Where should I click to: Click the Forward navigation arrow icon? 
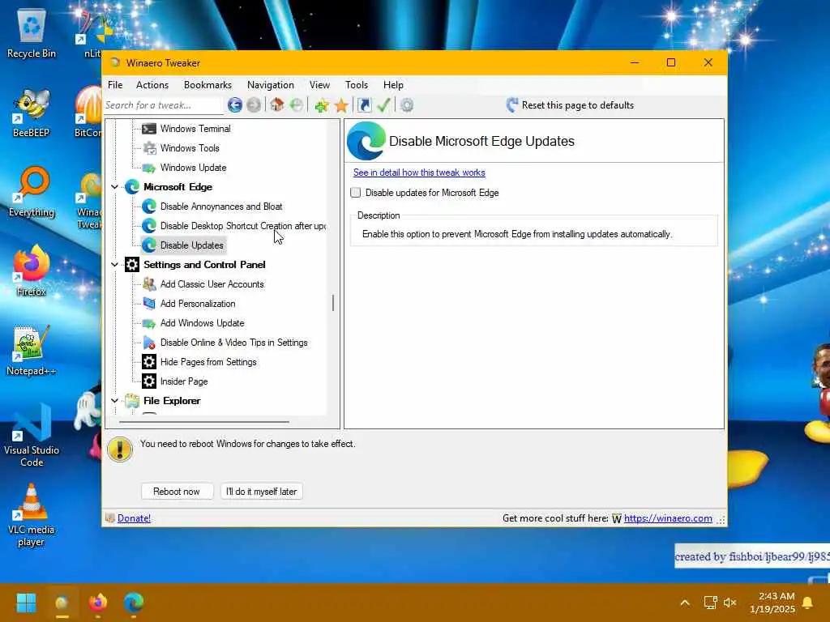[x=254, y=105]
